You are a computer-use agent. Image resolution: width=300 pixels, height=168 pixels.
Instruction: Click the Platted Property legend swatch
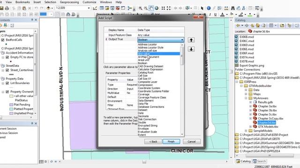(11, 109)
